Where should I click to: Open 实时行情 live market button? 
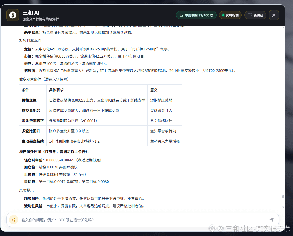point(230,15)
